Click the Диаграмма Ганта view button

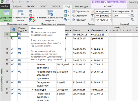6,16
